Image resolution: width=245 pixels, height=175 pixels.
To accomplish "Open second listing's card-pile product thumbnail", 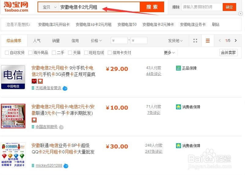I will click(x=13, y=116).
